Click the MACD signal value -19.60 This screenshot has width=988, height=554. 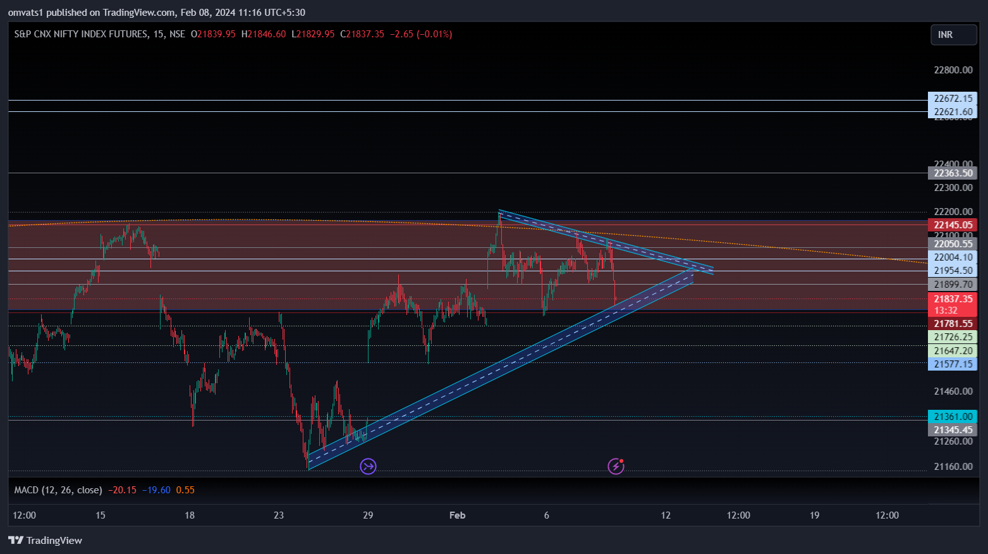[x=156, y=490]
